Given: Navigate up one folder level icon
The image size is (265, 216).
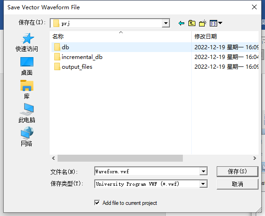Looking at the screenshot, I should 192,23.
